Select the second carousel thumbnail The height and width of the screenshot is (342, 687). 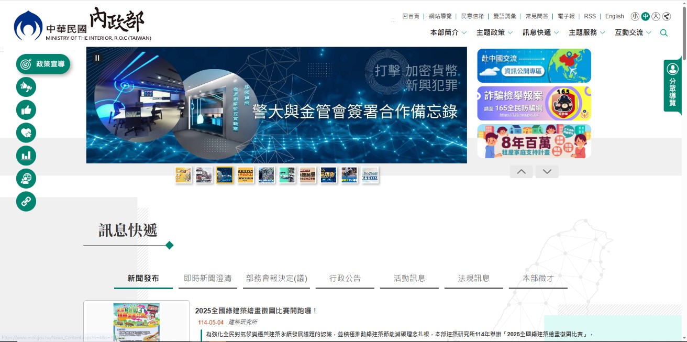204,175
